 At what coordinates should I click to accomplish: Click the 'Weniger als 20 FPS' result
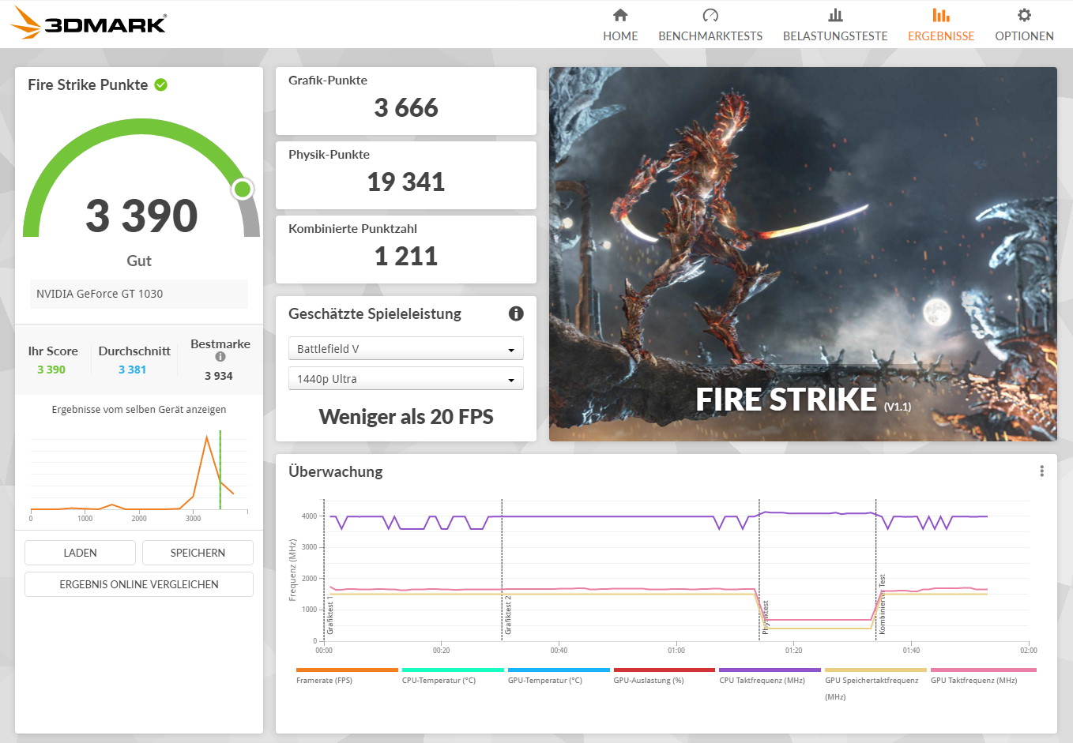point(406,417)
